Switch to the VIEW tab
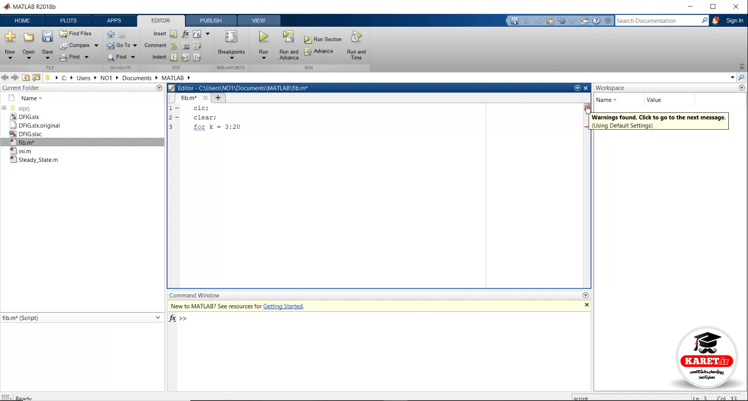The image size is (748, 401). point(259,20)
